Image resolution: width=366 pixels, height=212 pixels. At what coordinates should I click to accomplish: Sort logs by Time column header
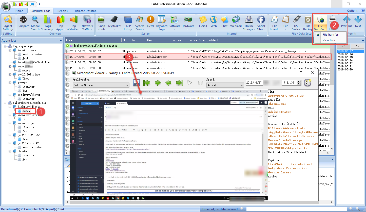click(x=93, y=40)
